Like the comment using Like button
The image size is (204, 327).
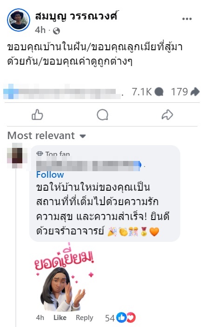coord(60,318)
